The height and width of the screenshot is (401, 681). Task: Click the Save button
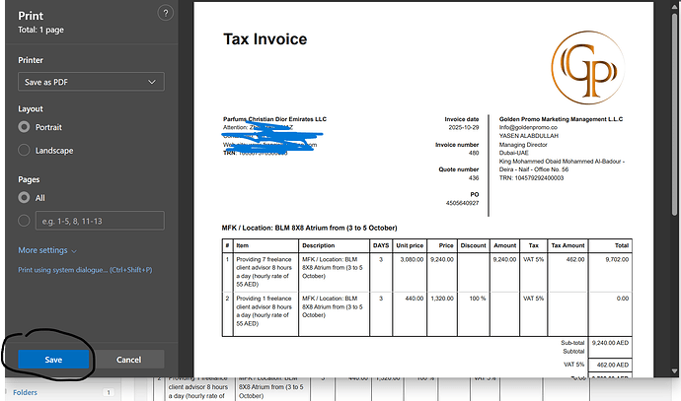tap(53, 360)
